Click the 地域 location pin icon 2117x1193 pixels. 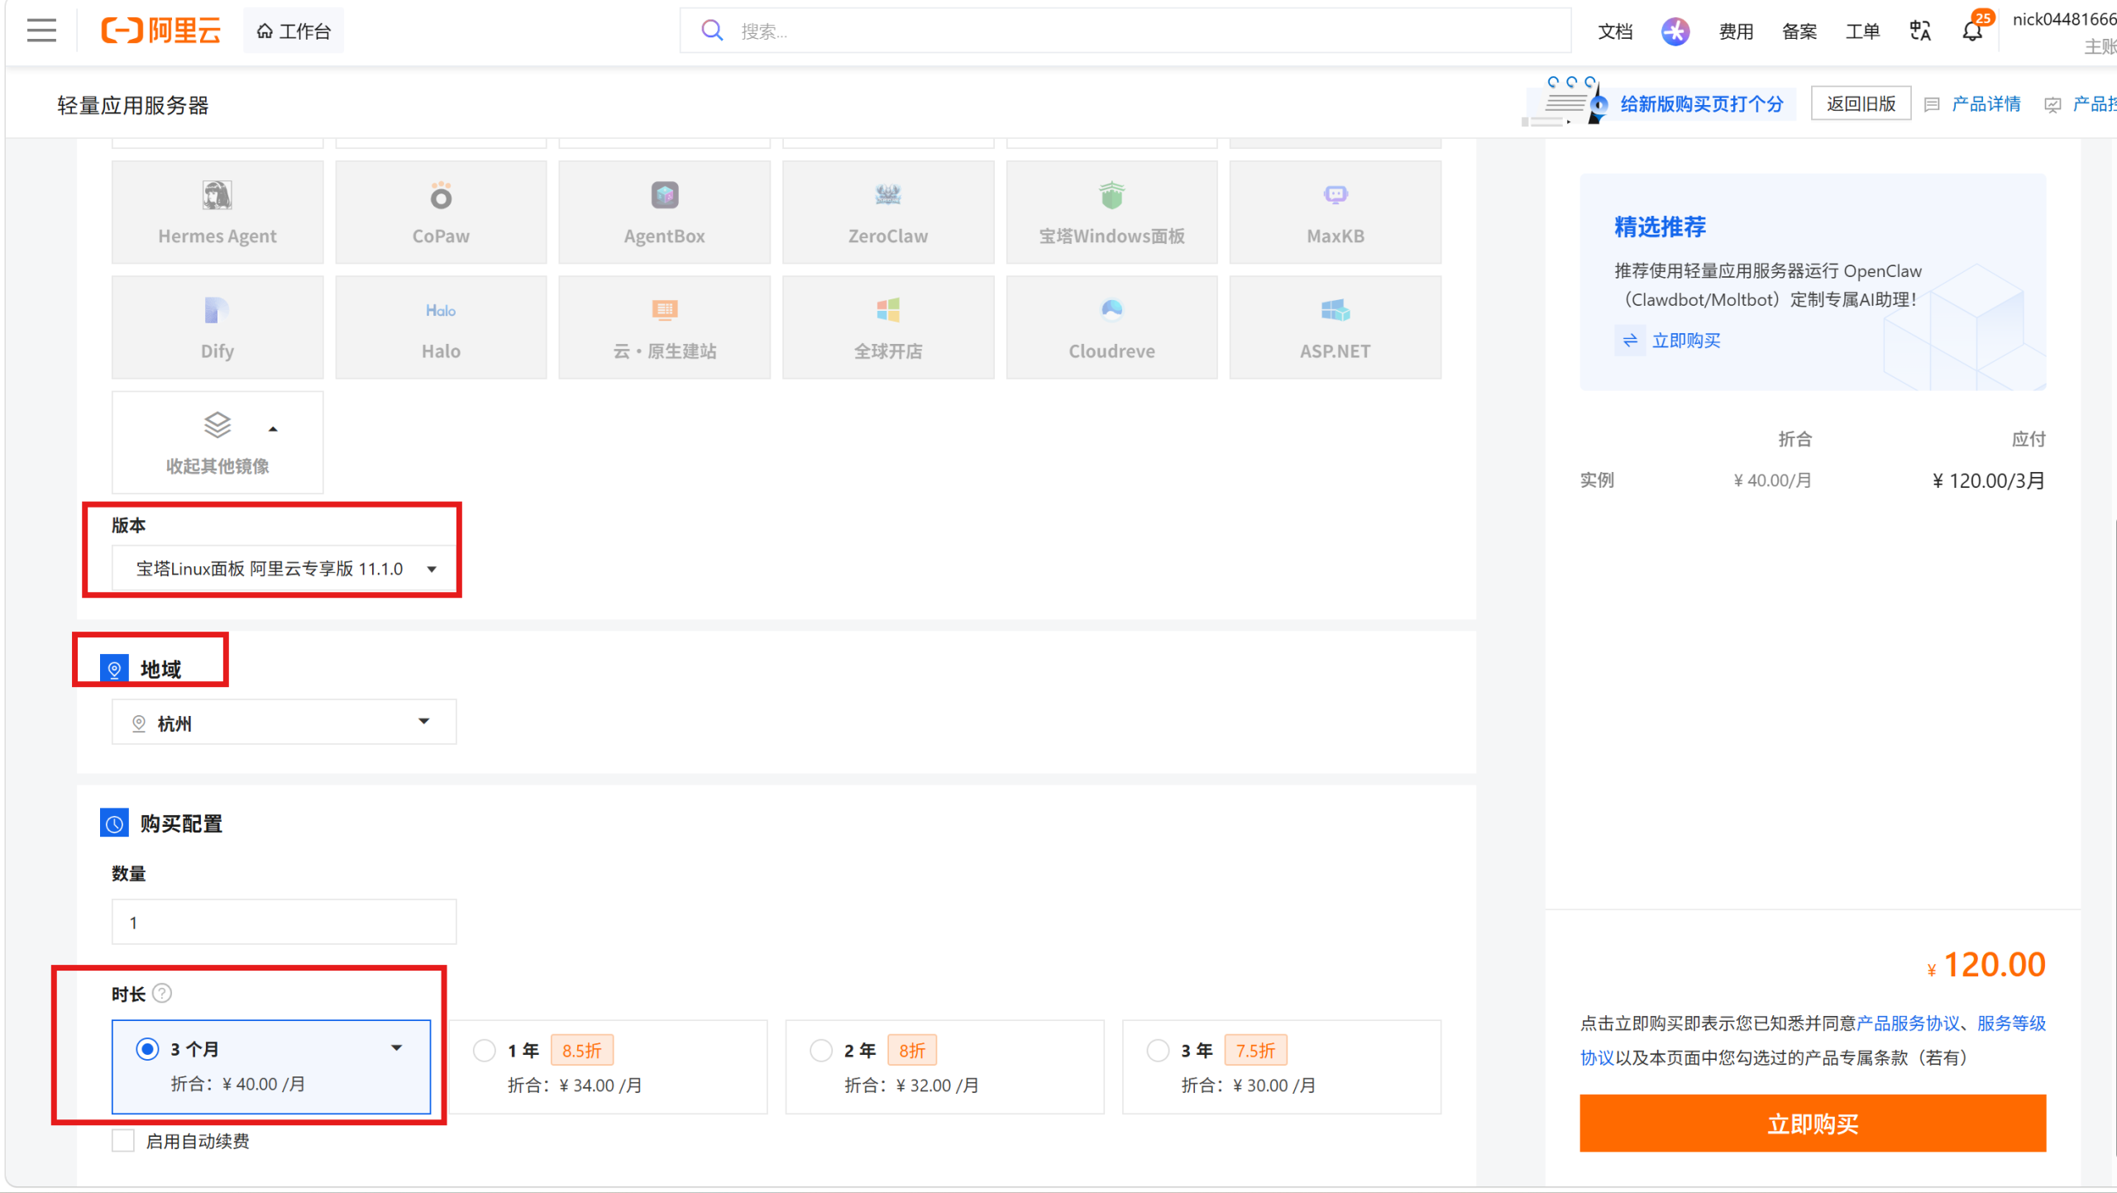coord(114,668)
